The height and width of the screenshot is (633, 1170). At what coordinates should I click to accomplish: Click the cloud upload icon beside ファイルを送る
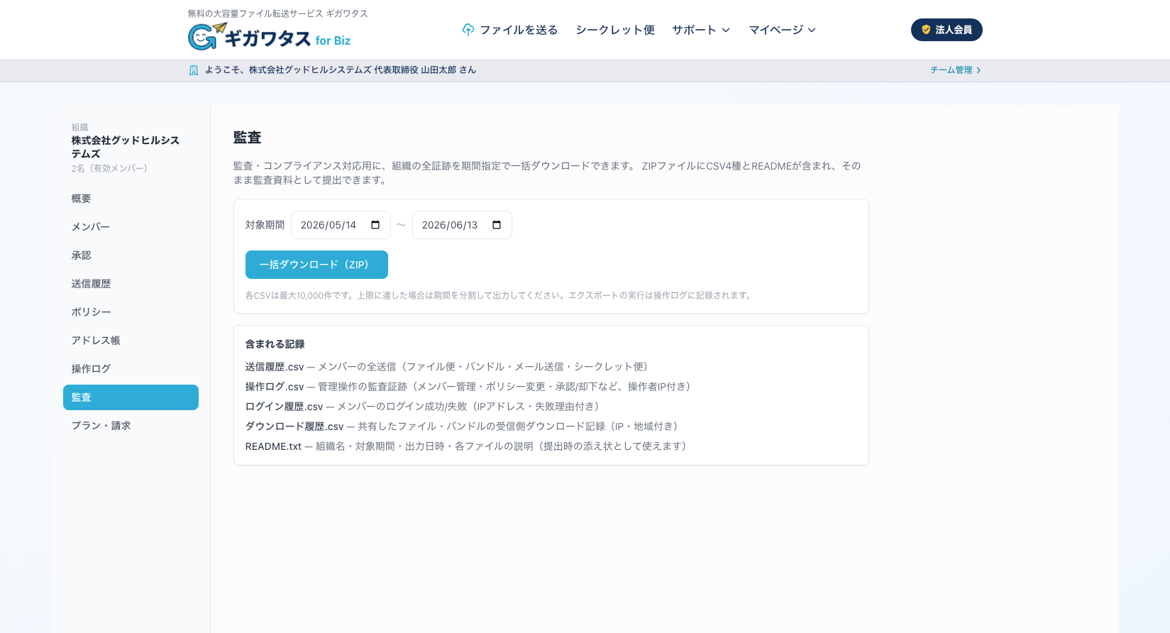tap(468, 30)
